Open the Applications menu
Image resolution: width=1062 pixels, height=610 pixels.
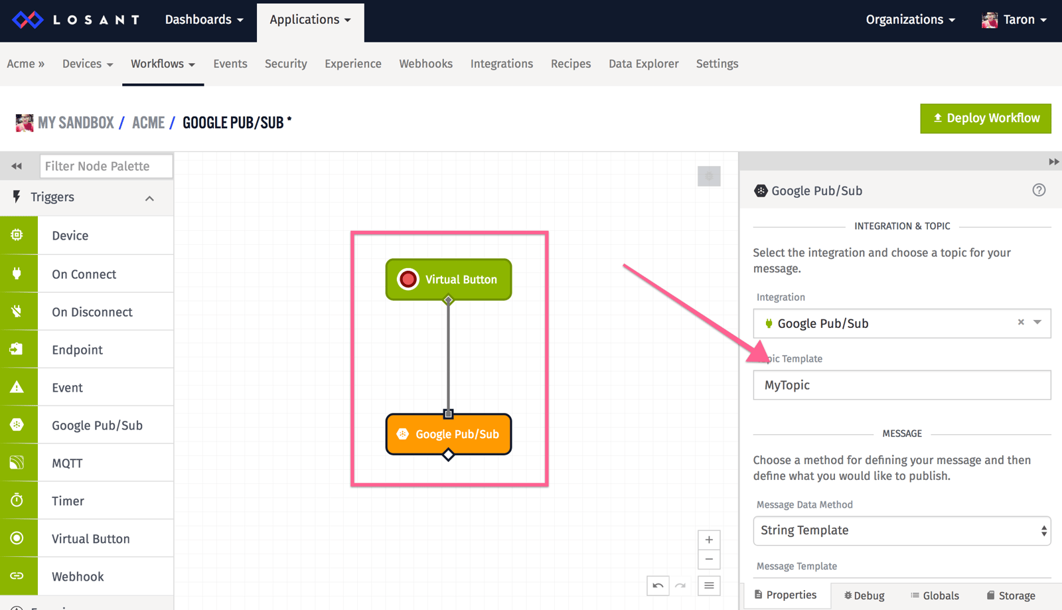(x=310, y=20)
